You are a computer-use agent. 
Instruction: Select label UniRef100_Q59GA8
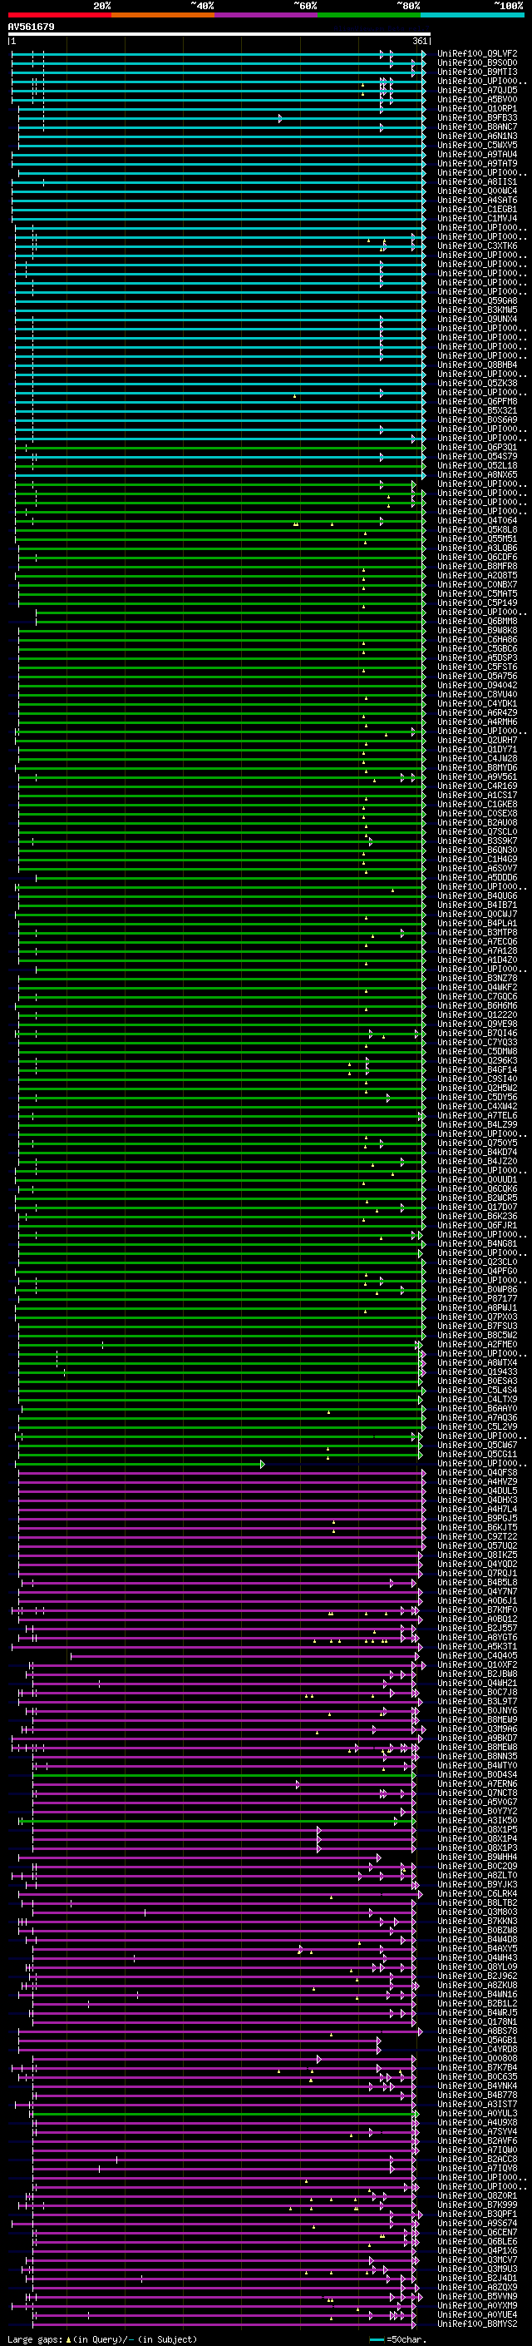point(477,300)
